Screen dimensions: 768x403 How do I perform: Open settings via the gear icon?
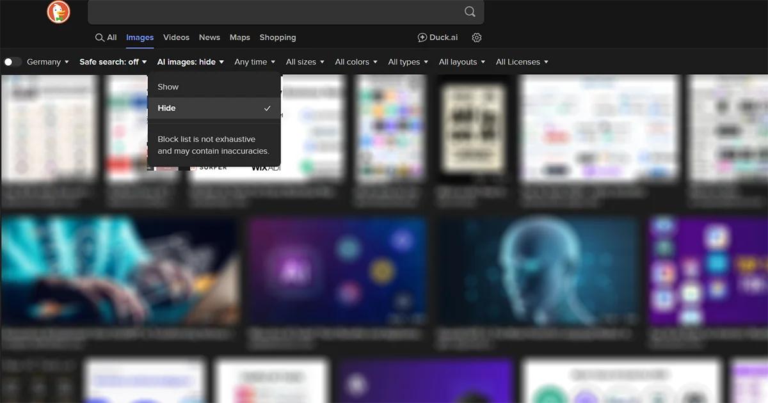pyautogui.click(x=477, y=38)
